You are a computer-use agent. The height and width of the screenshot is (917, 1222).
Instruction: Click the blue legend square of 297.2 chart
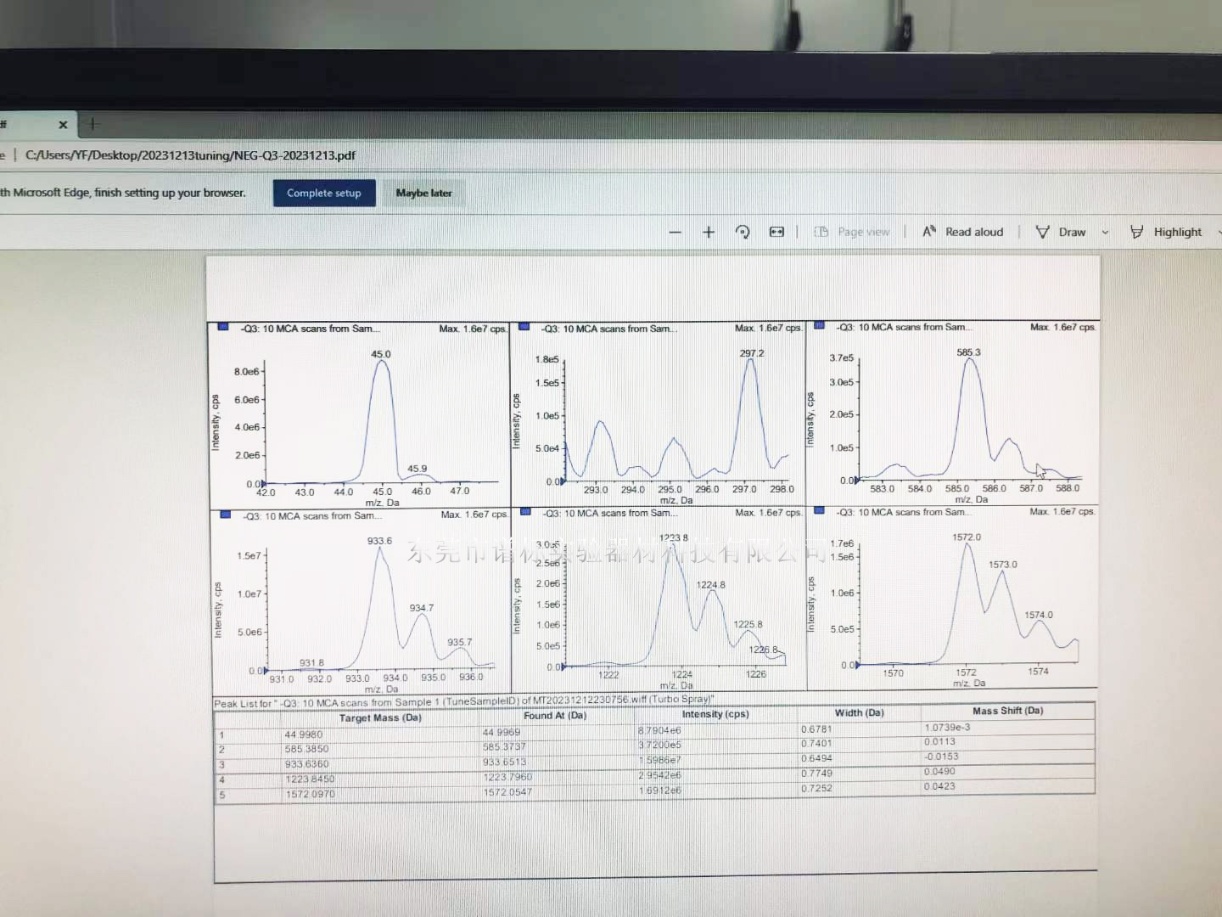(524, 327)
